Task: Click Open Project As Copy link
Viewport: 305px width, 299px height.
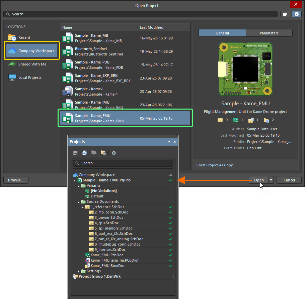Action: (x=216, y=165)
